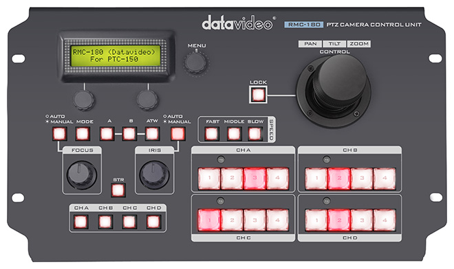
Task: Toggle the joystick LOCK button
Action: 258,95
